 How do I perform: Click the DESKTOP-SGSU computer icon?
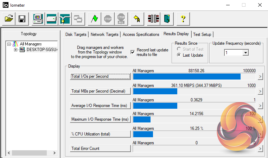[x=22, y=50]
